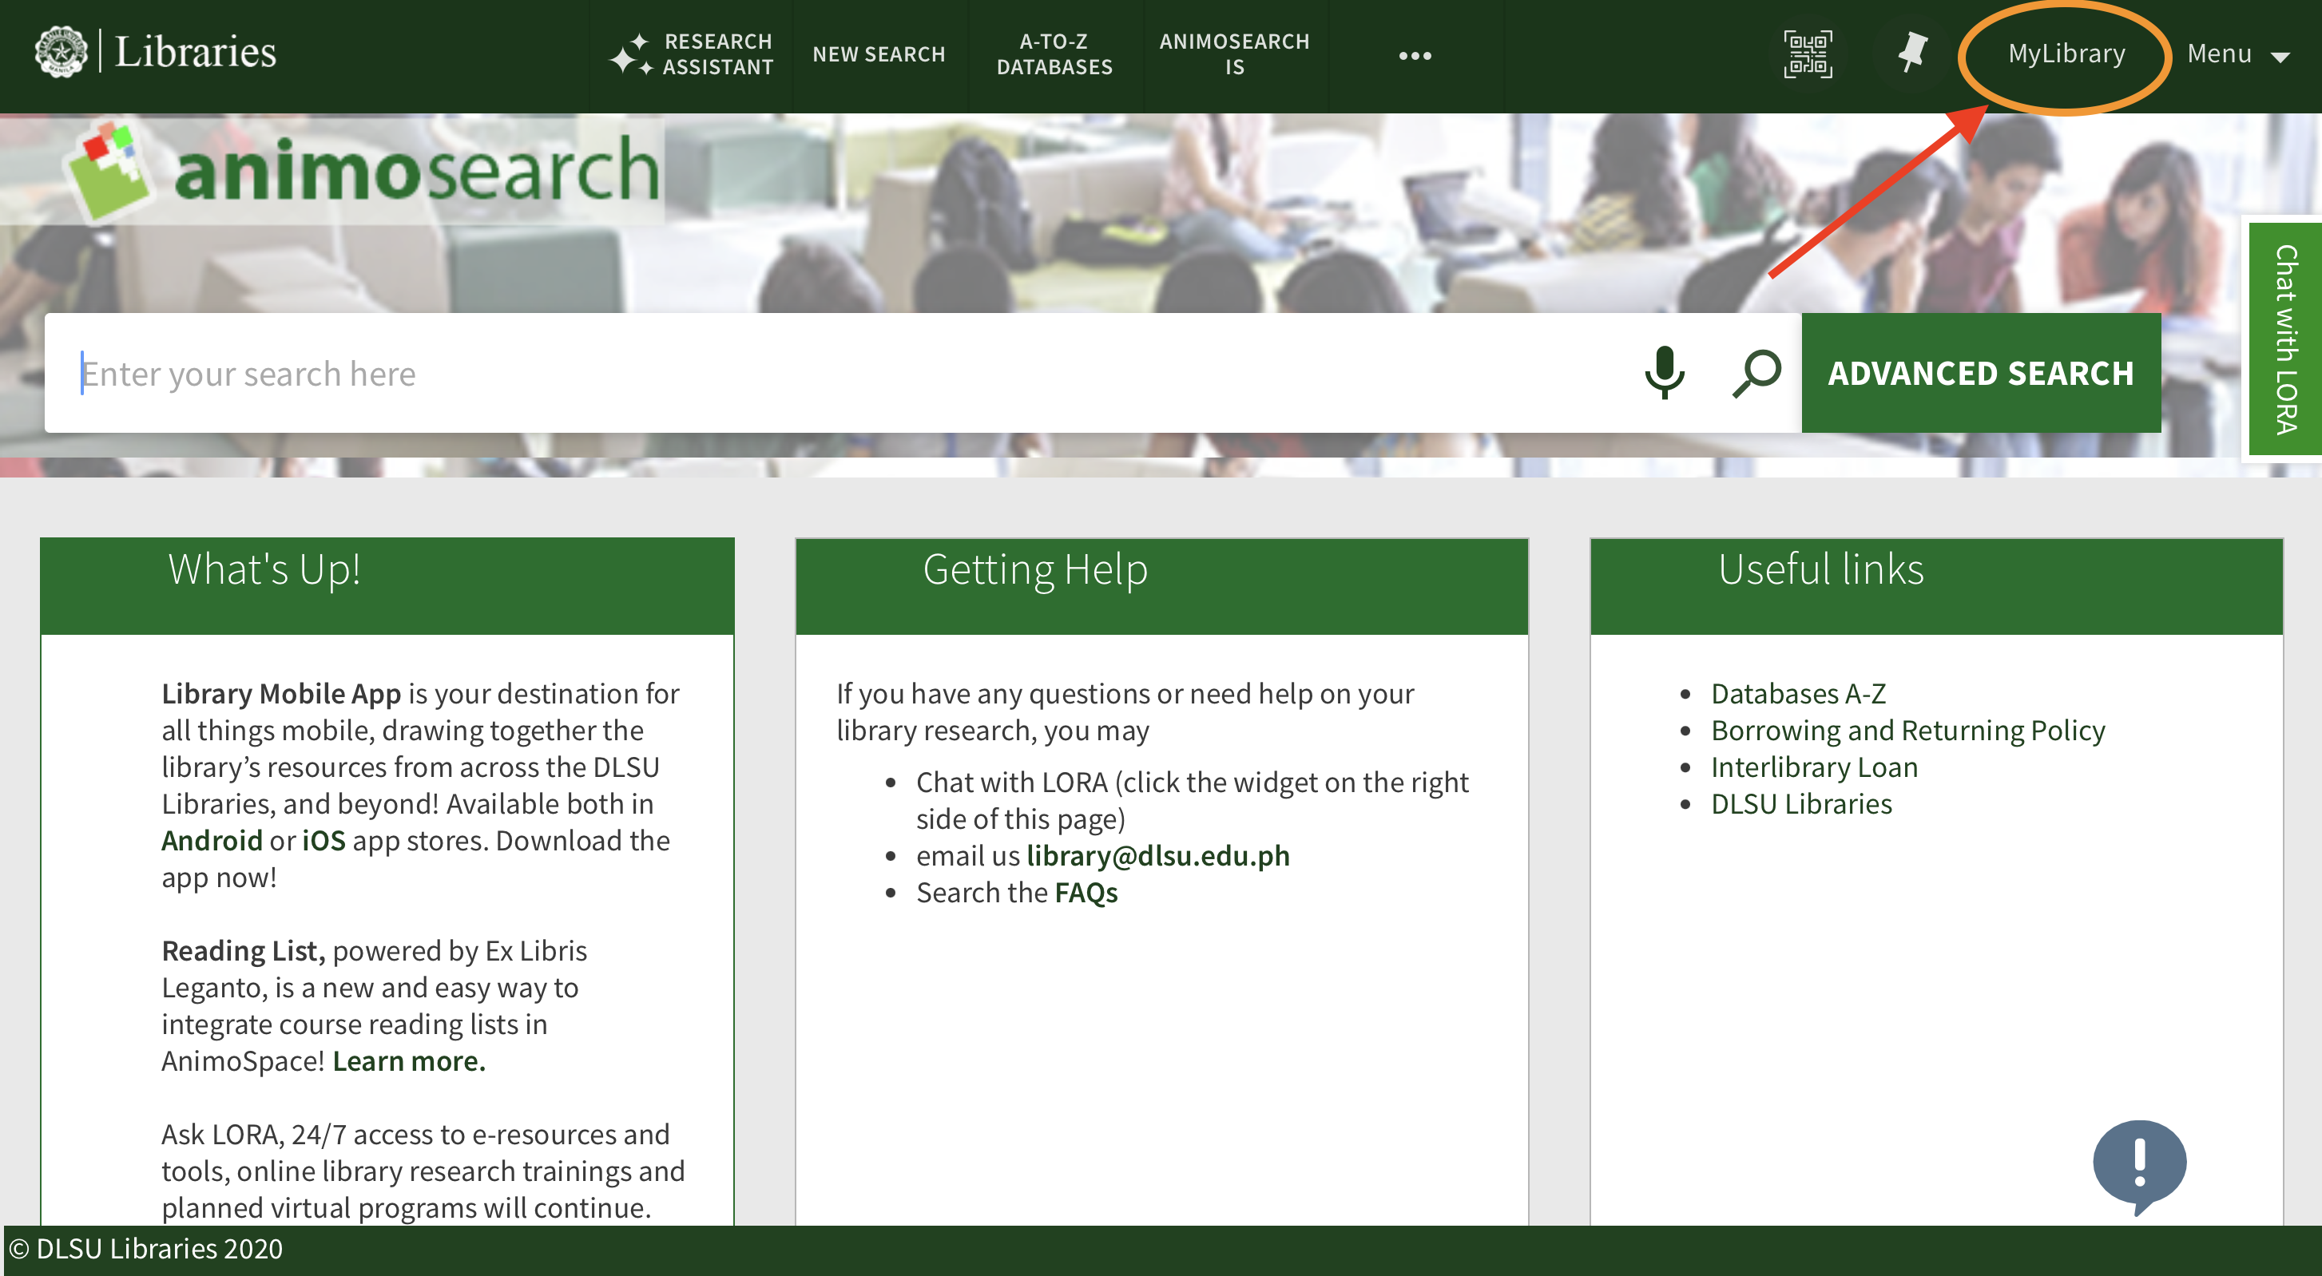This screenshot has height=1276, width=2322.
Task: Click the magnifying glass search icon
Action: click(x=1756, y=372)
